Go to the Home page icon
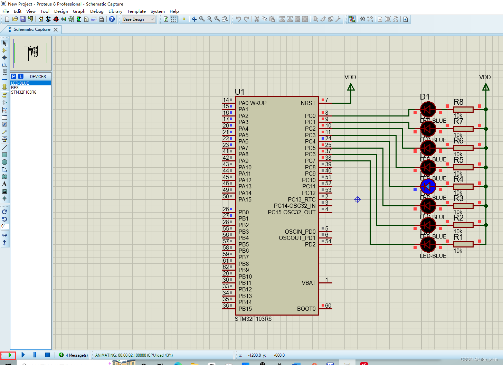The height and width of the screenshot is (365, 503). (41, 19)
